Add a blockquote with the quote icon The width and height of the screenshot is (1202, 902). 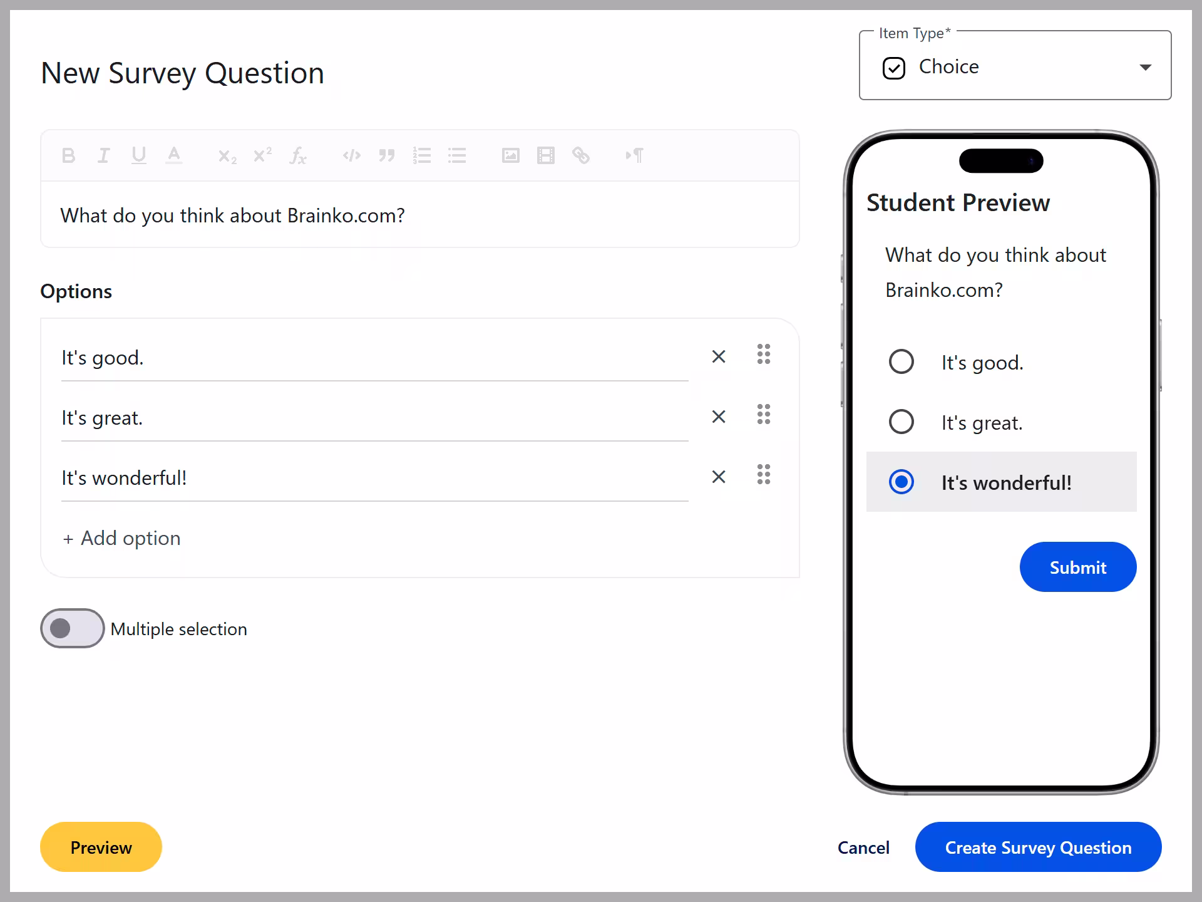click(x=387, y=155)
